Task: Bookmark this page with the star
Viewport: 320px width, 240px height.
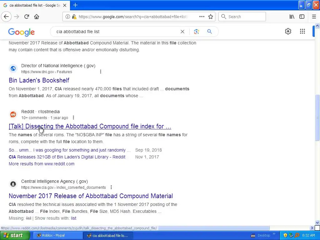Action: pyautogui.click(x=211, y=17)
